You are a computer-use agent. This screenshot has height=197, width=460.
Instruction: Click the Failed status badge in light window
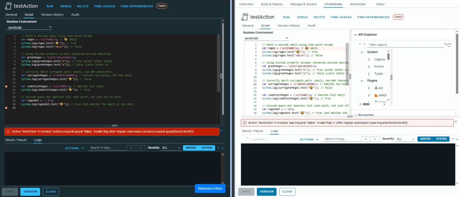click(398, 17)
